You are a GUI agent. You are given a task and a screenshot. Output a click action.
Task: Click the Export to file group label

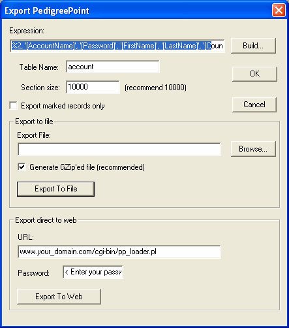(x=34, y=122)
